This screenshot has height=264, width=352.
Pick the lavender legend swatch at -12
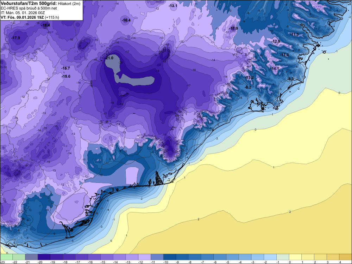pyautogui.click(x=145, y=257)
